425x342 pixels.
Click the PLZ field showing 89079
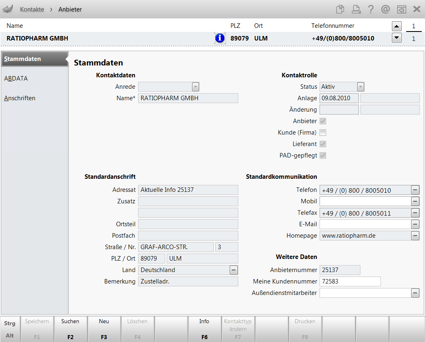(152, 259)
